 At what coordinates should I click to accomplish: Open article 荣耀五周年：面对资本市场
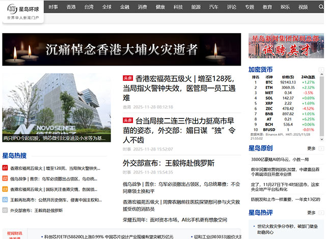(174, 220)
